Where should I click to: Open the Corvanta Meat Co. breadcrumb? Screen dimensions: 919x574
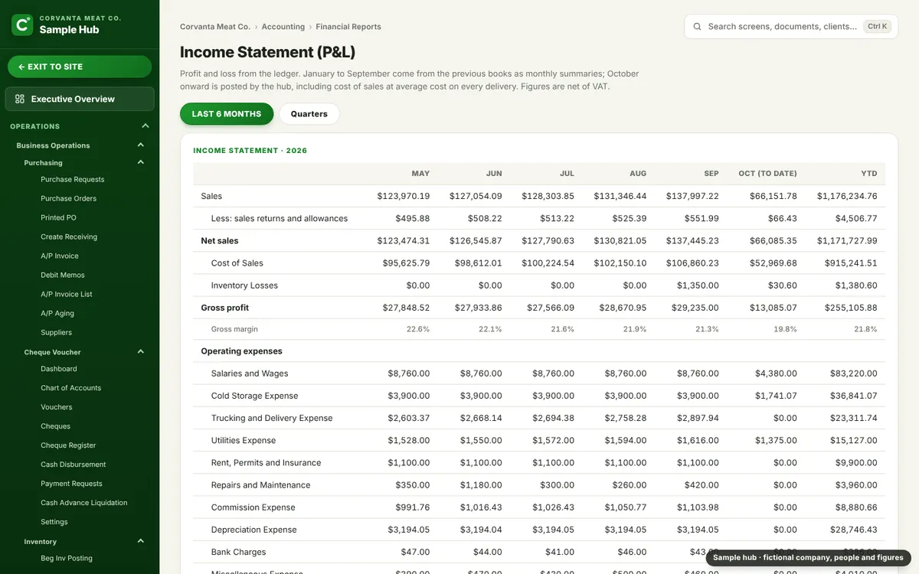(x=215, y=27)
